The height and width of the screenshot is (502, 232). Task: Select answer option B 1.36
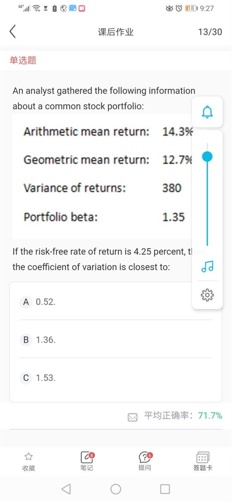click(116, 339)
